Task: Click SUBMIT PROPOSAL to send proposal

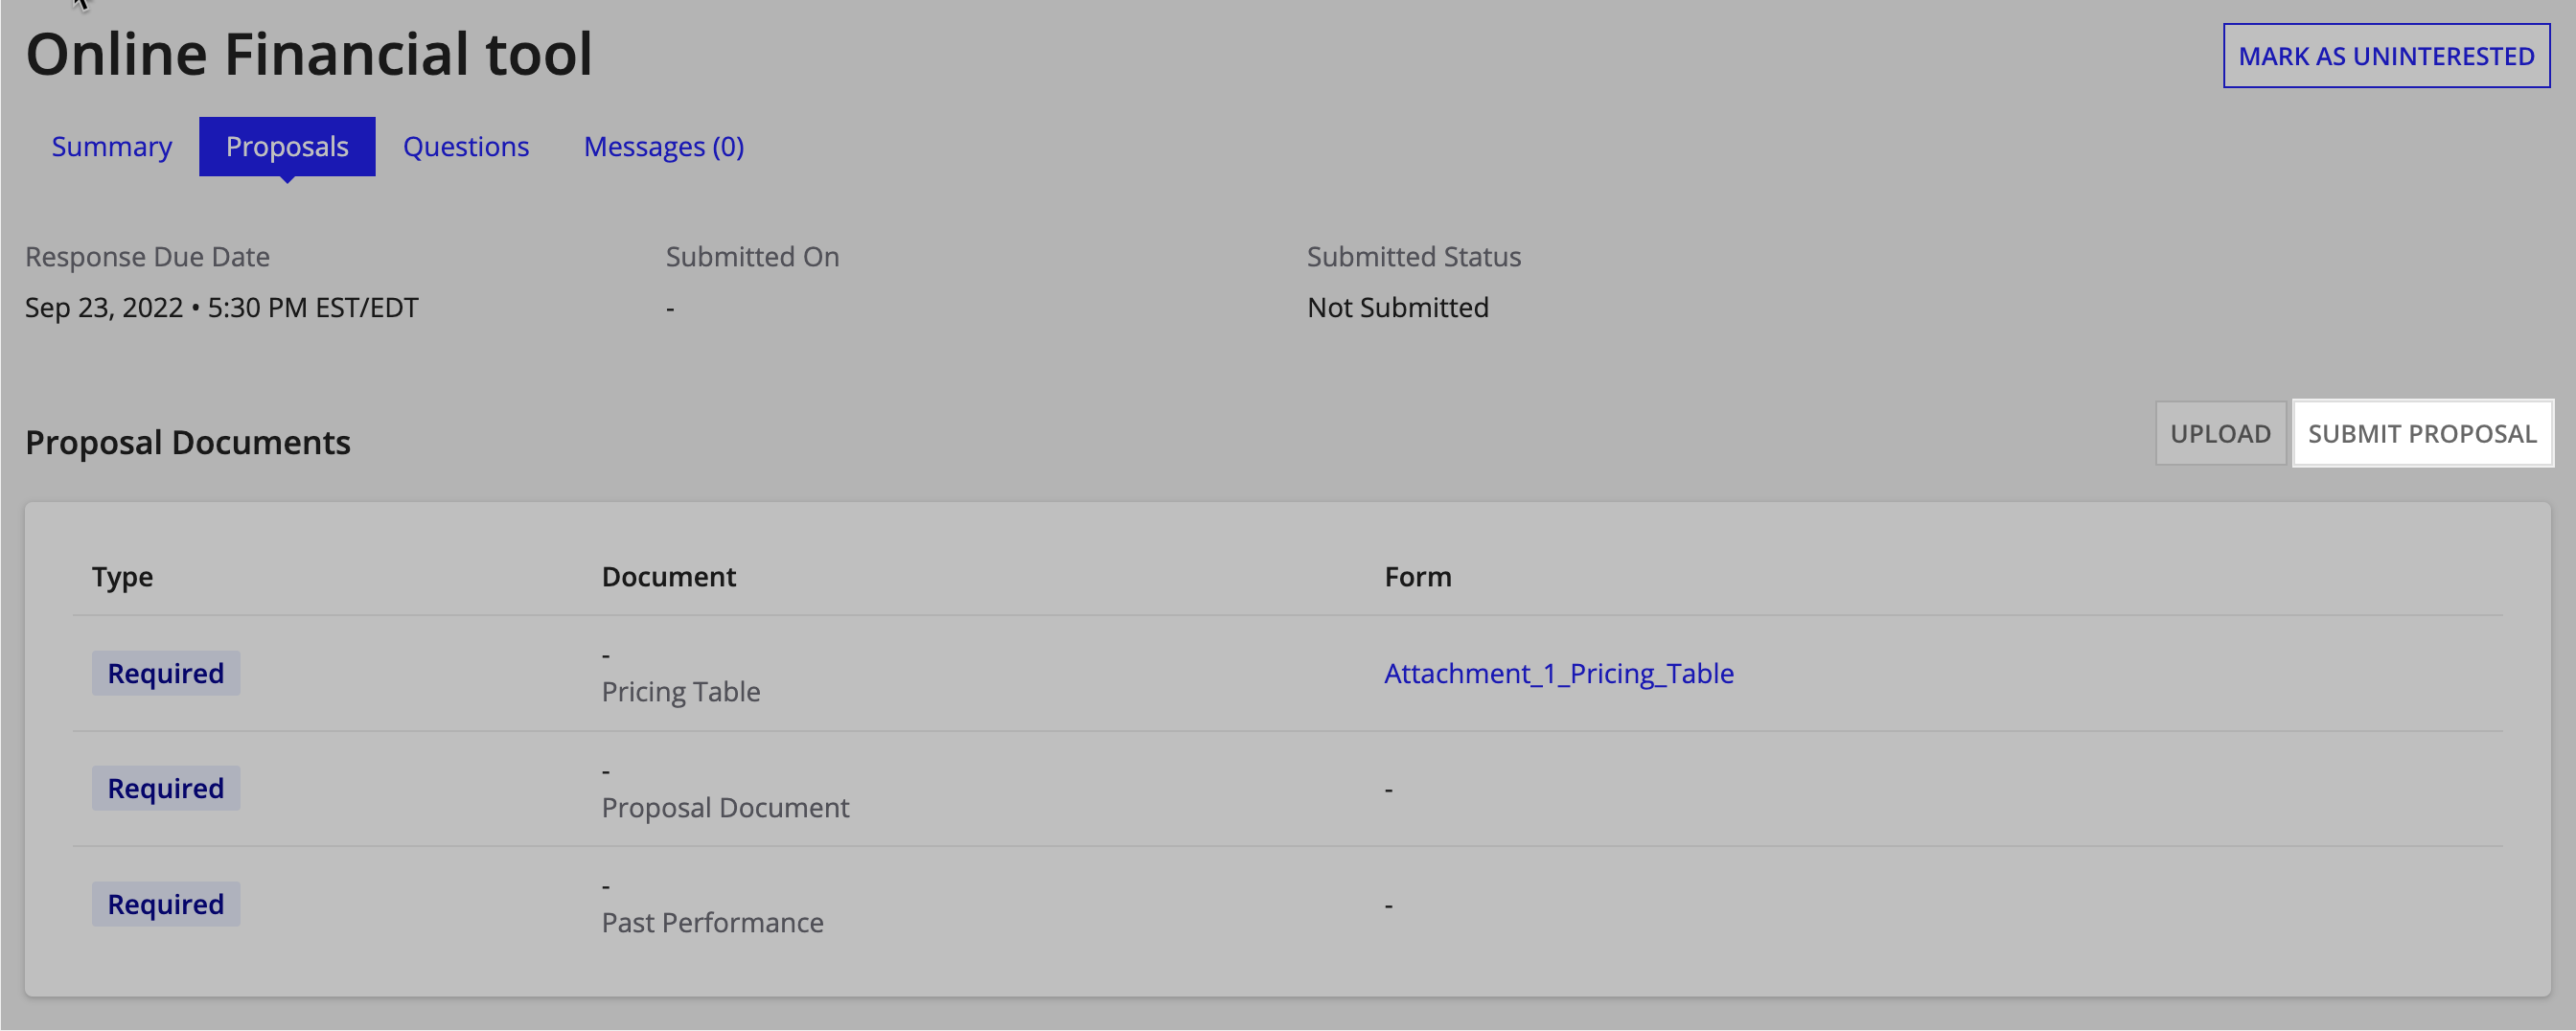Action: (x=2423, y=433)
